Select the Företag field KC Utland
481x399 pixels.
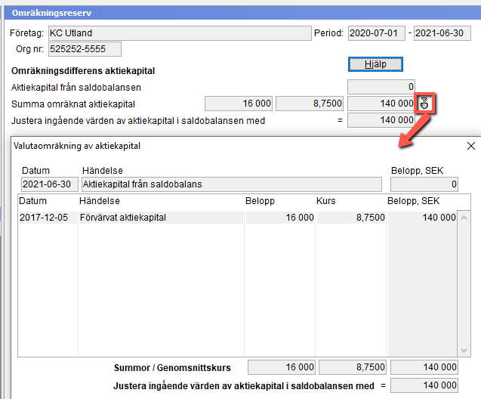tap(180, 33)
